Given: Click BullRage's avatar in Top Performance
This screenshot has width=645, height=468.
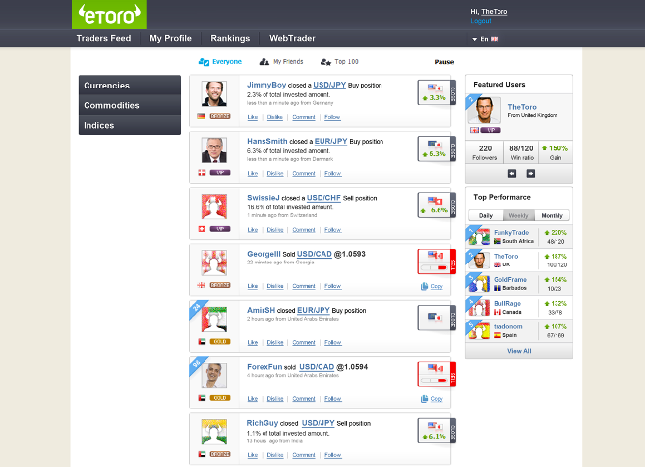Looking at the screenshot, I should pos(479,307).
